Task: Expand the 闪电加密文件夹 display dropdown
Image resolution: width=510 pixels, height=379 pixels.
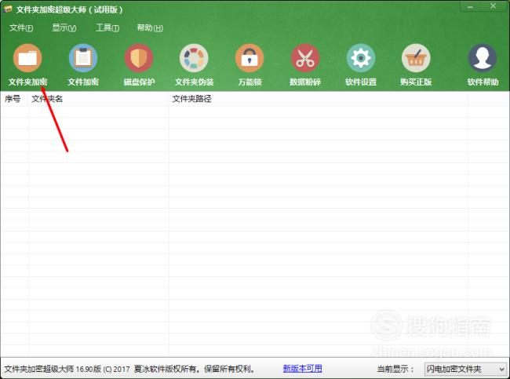Action: pos(465,370)
